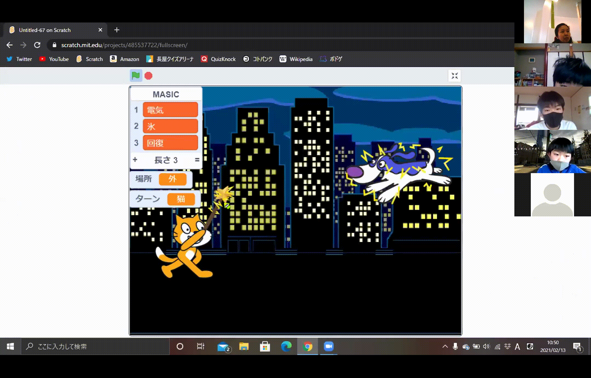The image size is (591, 378).
Task: Open Wi-Fi network settings tray icon
Action: [497, 347]
